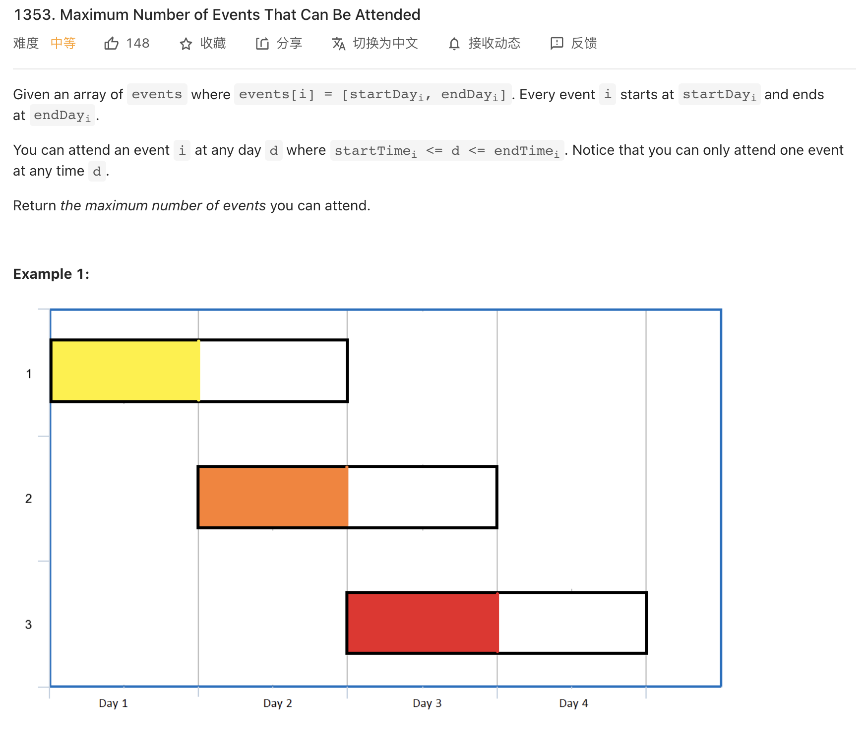
Task: Click the 难度 label in the toolbar
Action: 26,43
